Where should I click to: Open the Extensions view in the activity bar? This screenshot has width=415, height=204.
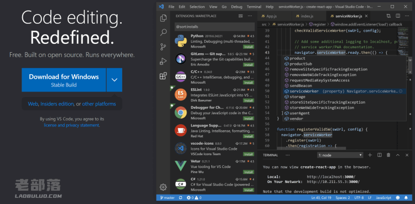[x=163, y=76]
